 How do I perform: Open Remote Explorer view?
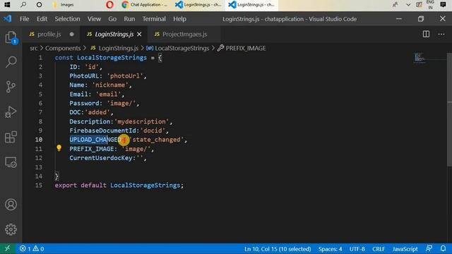[x=11, y=162]
